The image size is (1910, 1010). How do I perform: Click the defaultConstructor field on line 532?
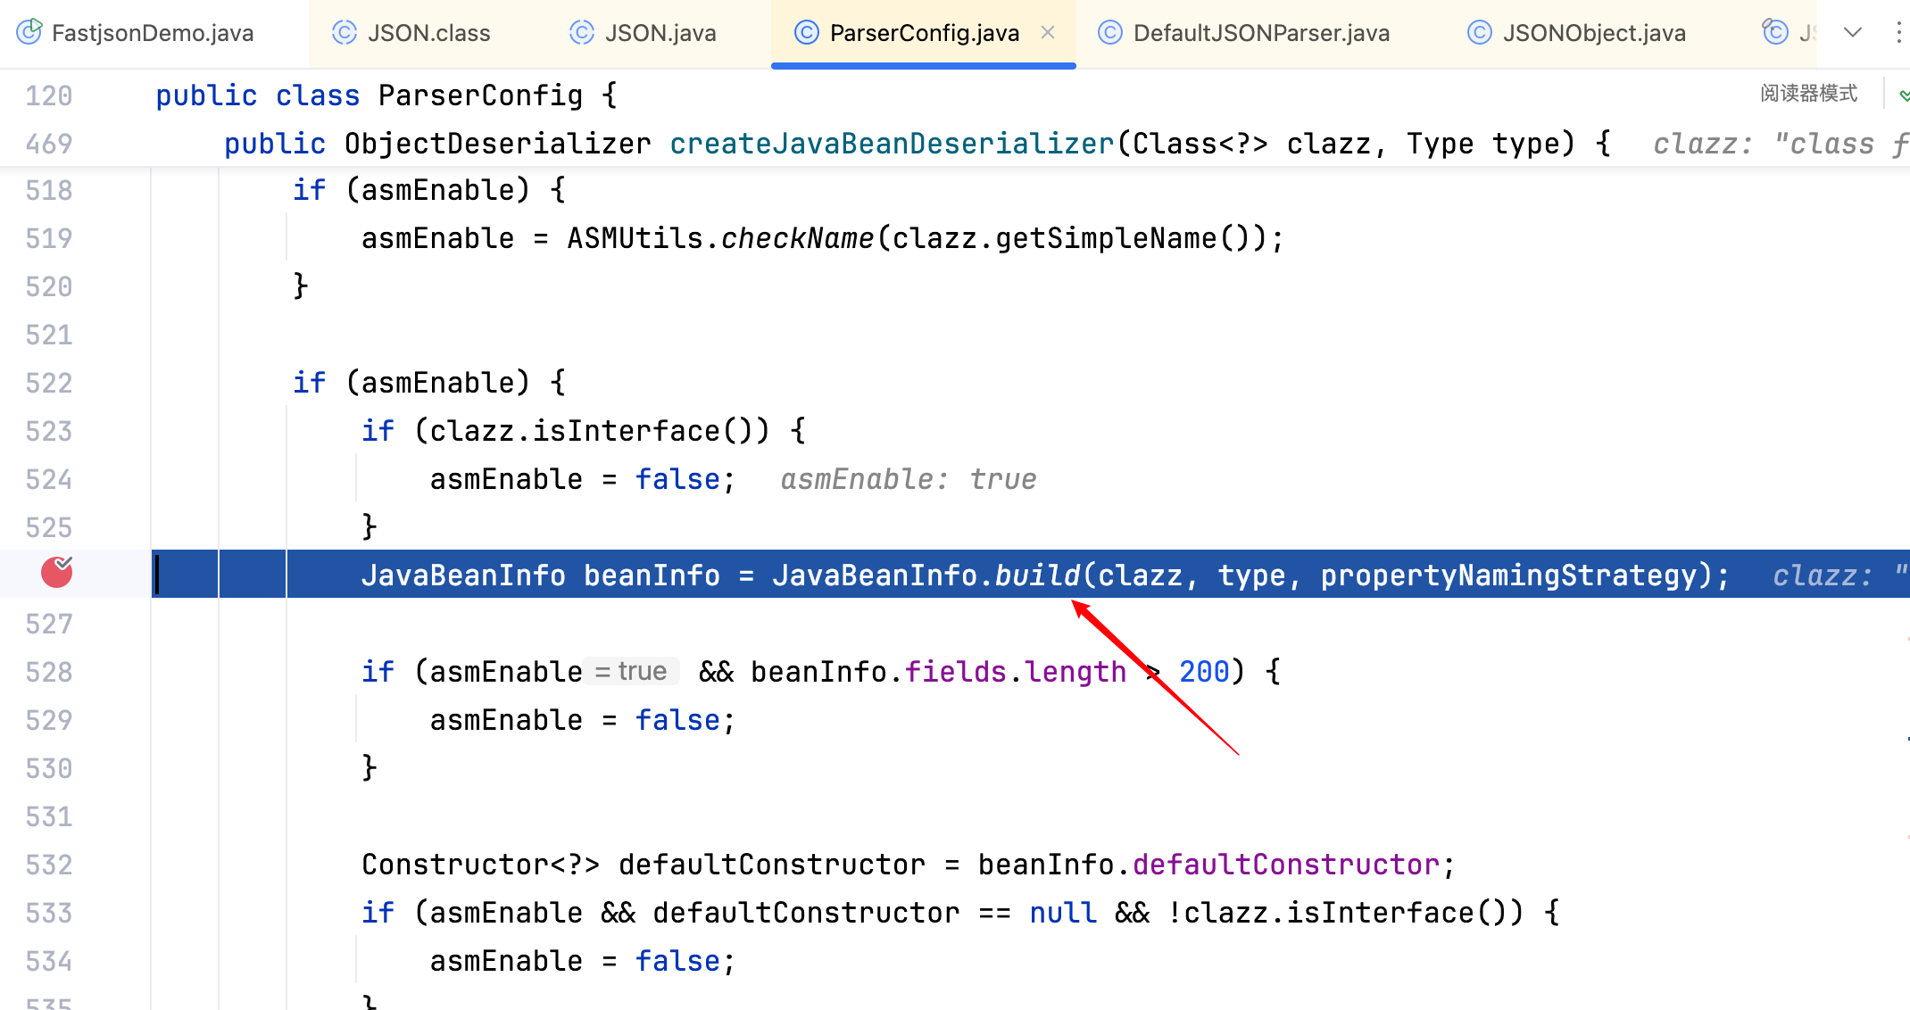(x=1285, y=865)
